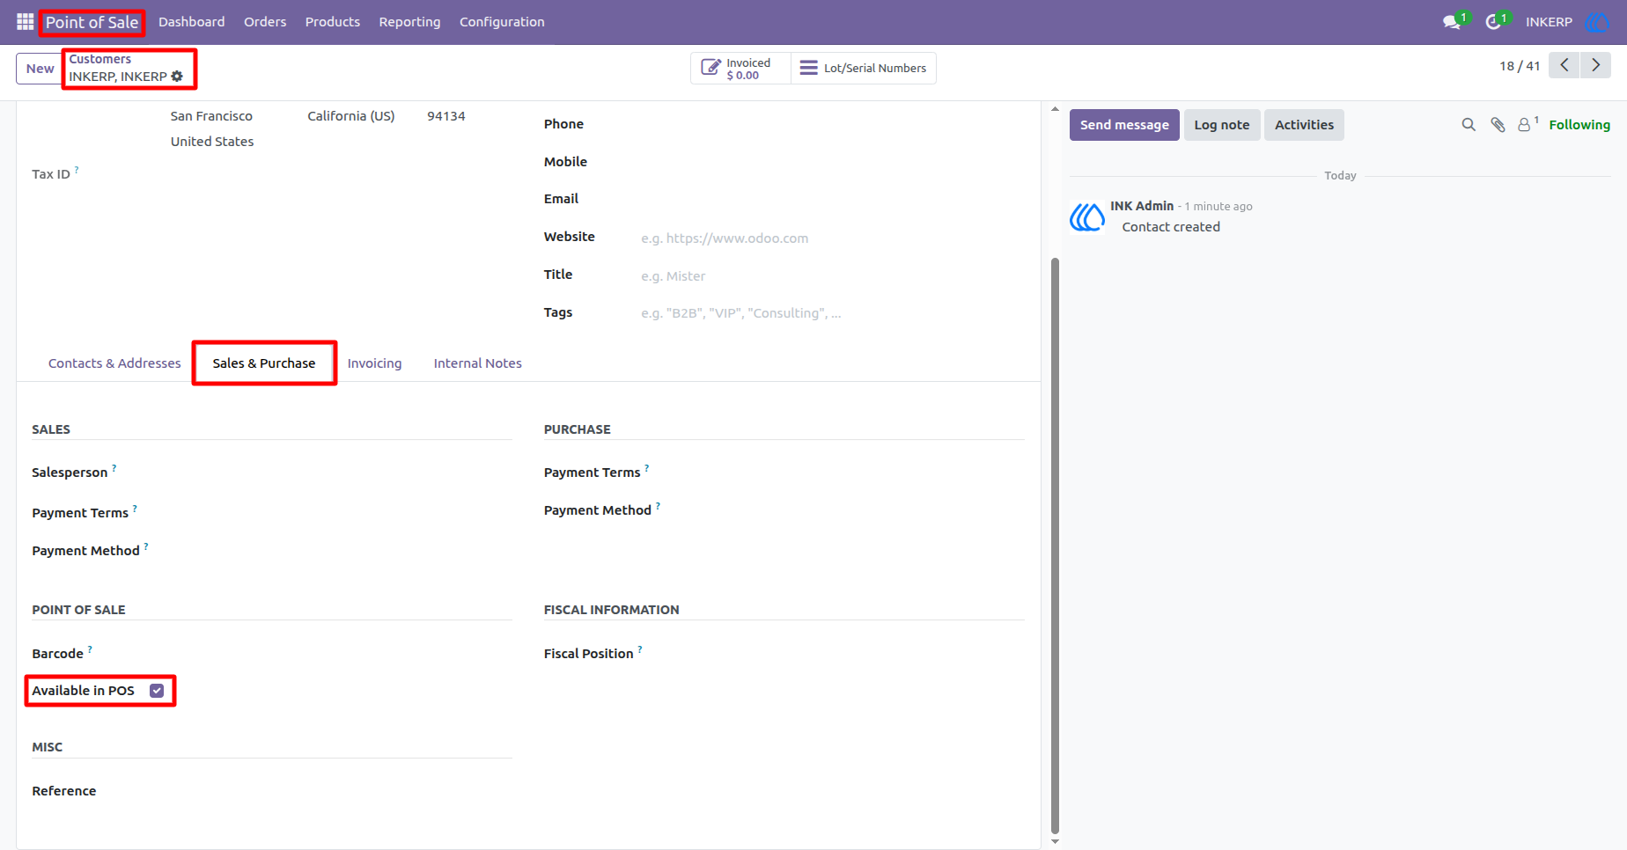The height and width of the screenshot is (850, 1627).
Task: Show Tax ID help tooltip
Action: click(77, 170)
